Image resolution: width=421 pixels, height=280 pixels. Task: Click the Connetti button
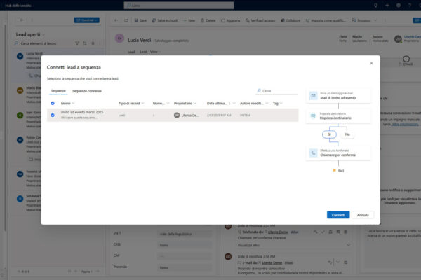pos(338,215)
